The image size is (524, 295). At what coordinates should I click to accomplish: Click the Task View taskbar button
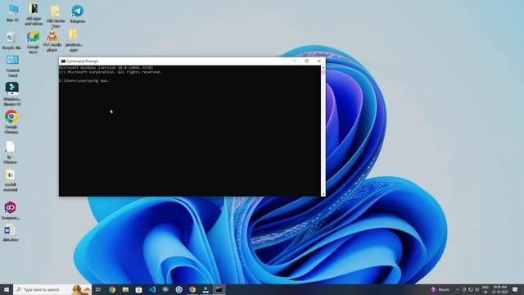click(x=98, y=289)
